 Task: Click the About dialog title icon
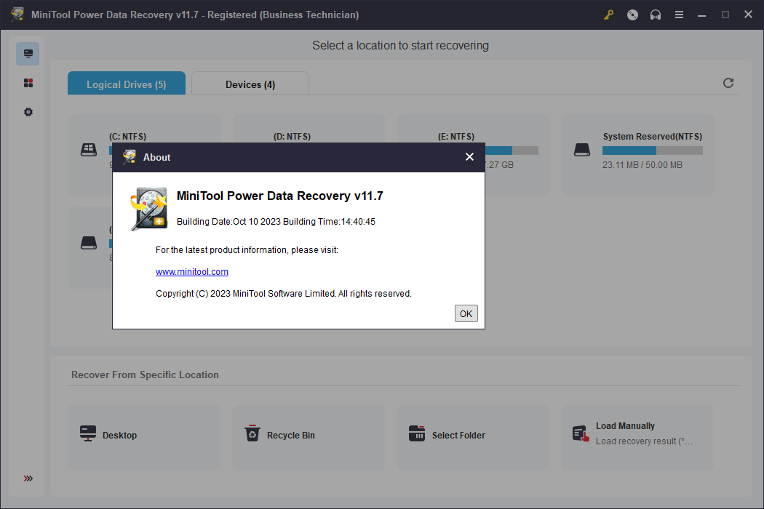tap(129, 157)
